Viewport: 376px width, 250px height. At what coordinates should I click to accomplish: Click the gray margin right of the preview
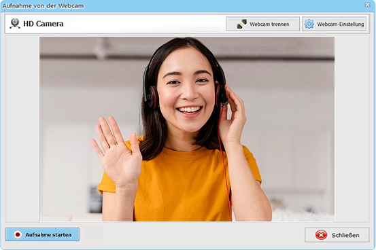(x=352, y=129)
